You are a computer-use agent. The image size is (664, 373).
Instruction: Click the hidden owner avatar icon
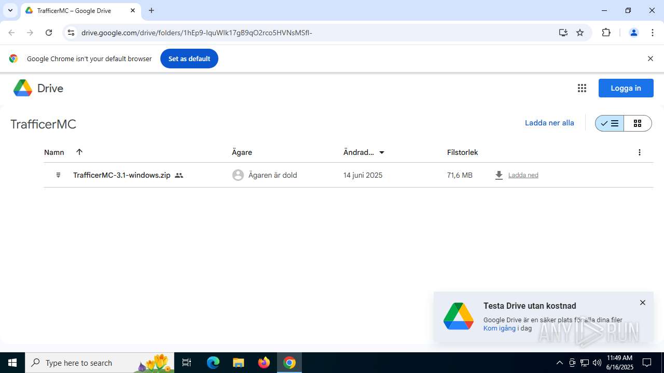pyautogui.click(x=238, y=175)
